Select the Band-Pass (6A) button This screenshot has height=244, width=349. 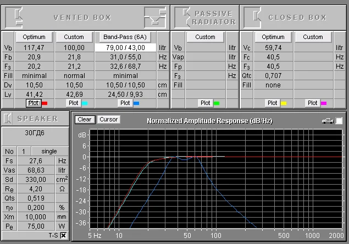125,37
